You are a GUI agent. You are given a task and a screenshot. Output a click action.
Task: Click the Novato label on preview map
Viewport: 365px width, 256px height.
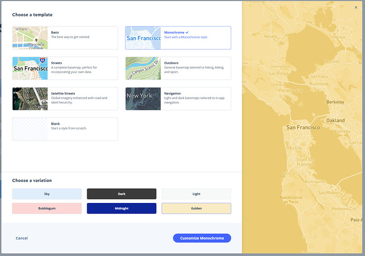coord(270,37)
